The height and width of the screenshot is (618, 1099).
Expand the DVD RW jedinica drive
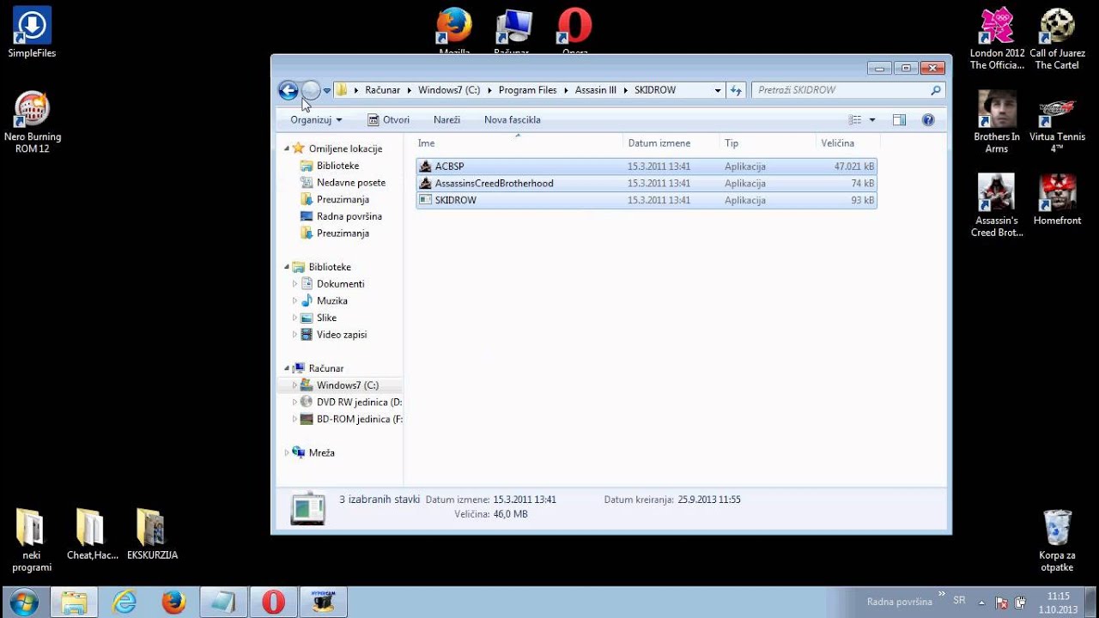(295, 402)
